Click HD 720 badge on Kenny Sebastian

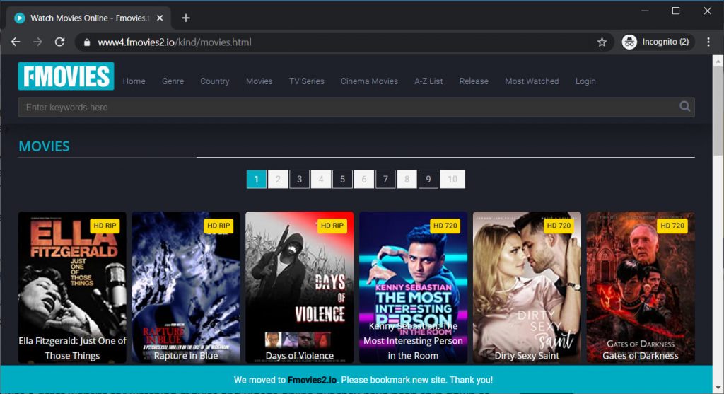coord(445,226)
